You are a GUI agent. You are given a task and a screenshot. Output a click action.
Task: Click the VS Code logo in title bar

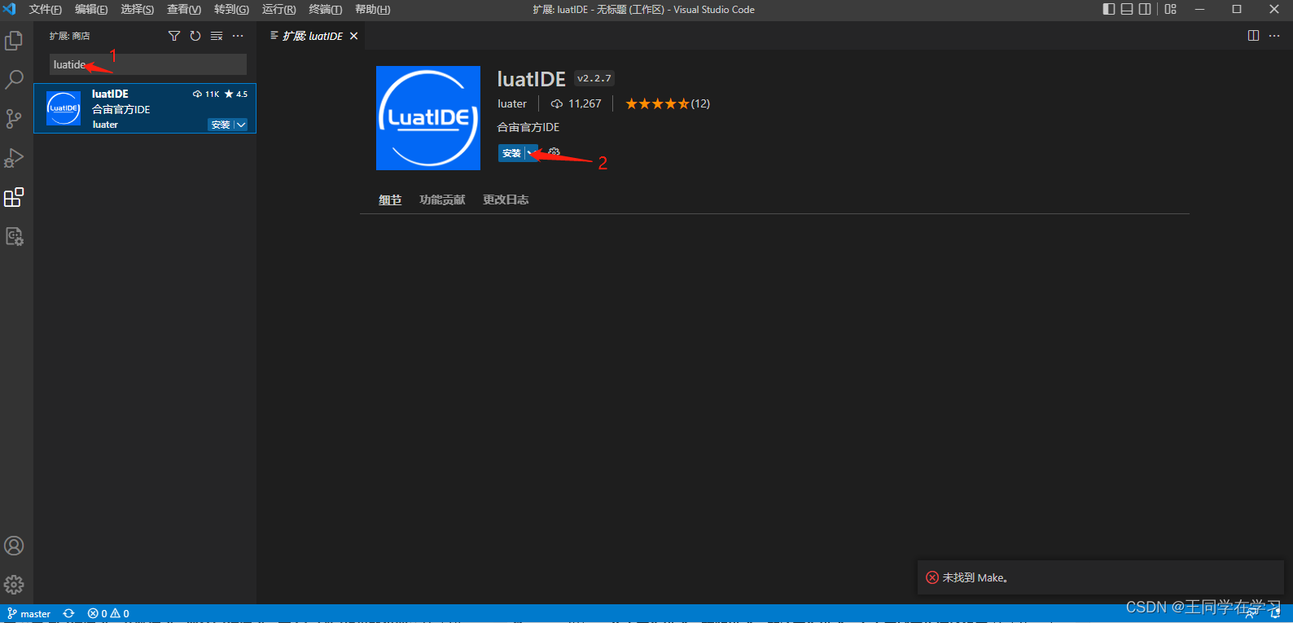click(10, 9)
